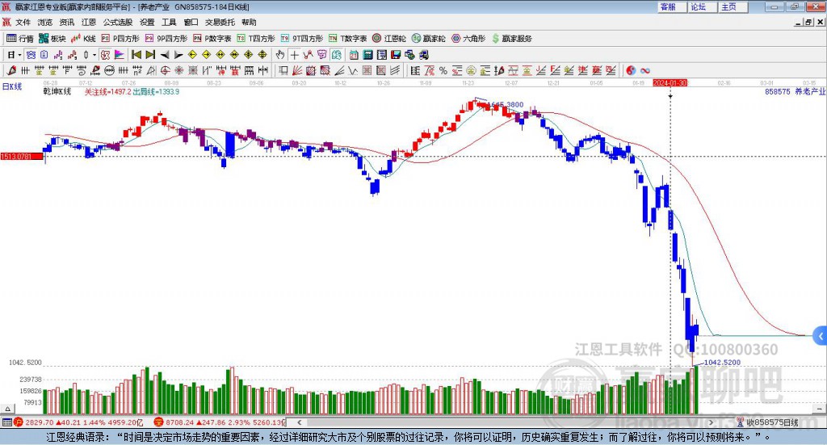Click the 2024-01-30 date marker

click(670, 82)
